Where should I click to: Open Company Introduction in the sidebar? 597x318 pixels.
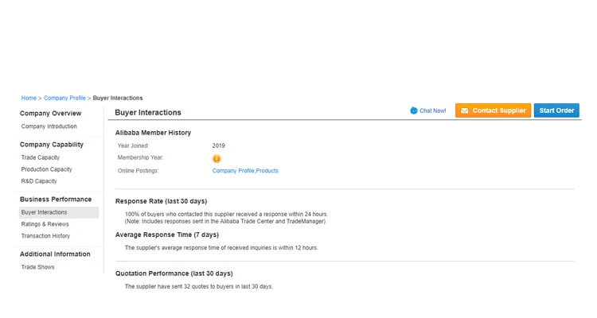click(x=49, y=126)
